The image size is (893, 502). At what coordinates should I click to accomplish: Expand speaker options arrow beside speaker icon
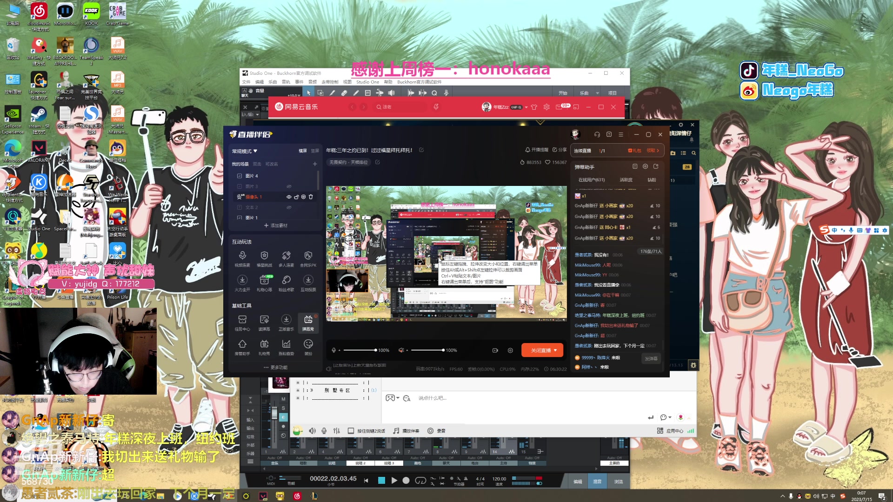(407, 350)
